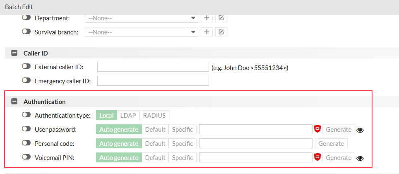
Task: Click the red shield icon in User password
Action: click(x=317, y=129)
